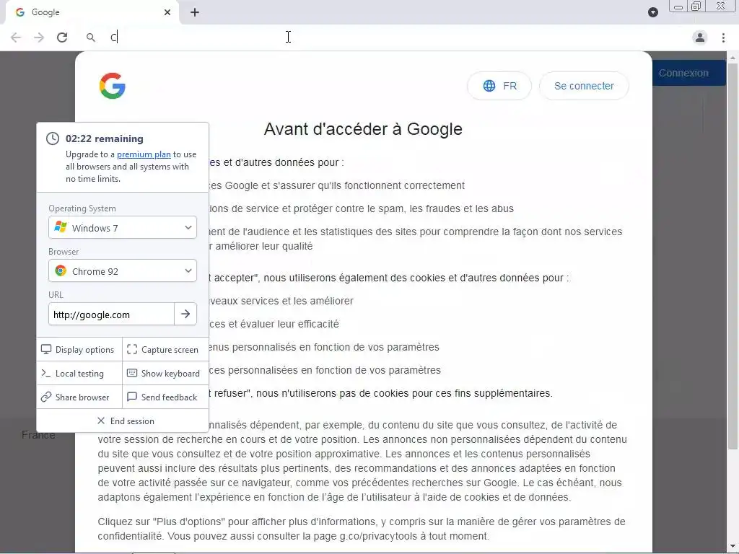Click the Windows logo in OS selector
Image resolution: width=739 pixels, height=554 pixels.
click(61, 227)
